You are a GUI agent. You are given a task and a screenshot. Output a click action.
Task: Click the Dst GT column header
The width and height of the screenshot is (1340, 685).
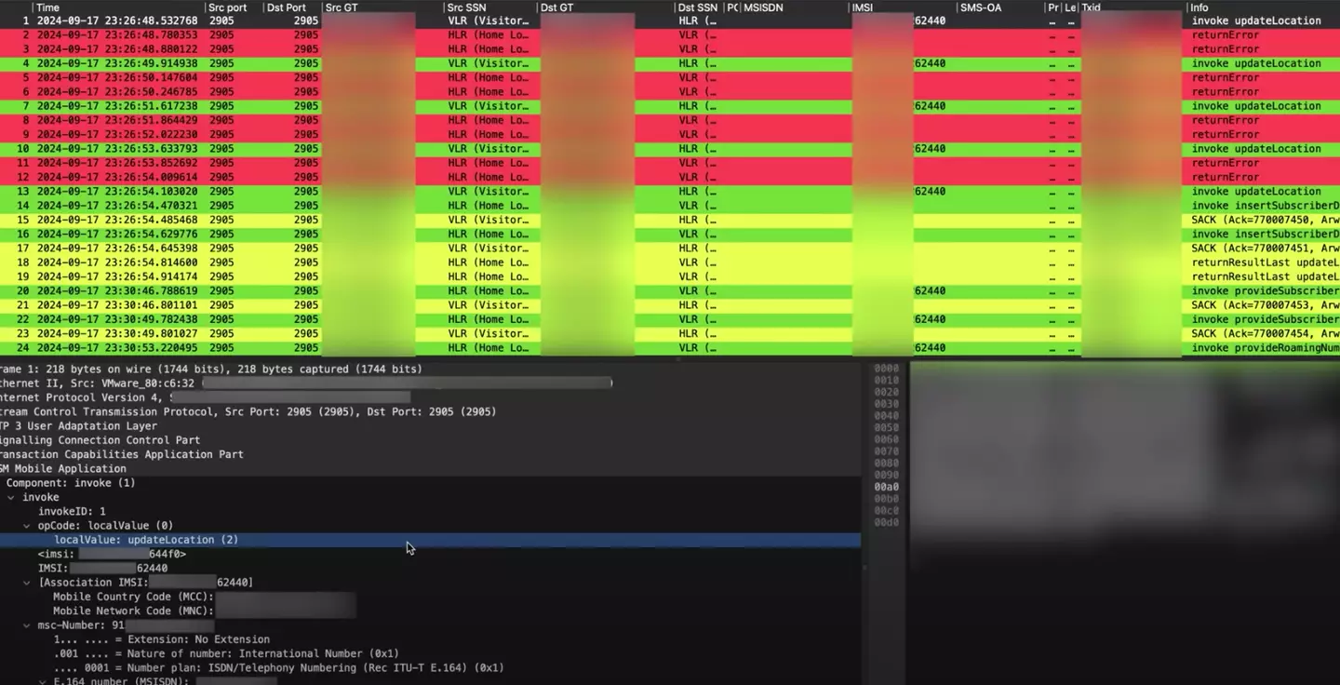click(556, 7)
